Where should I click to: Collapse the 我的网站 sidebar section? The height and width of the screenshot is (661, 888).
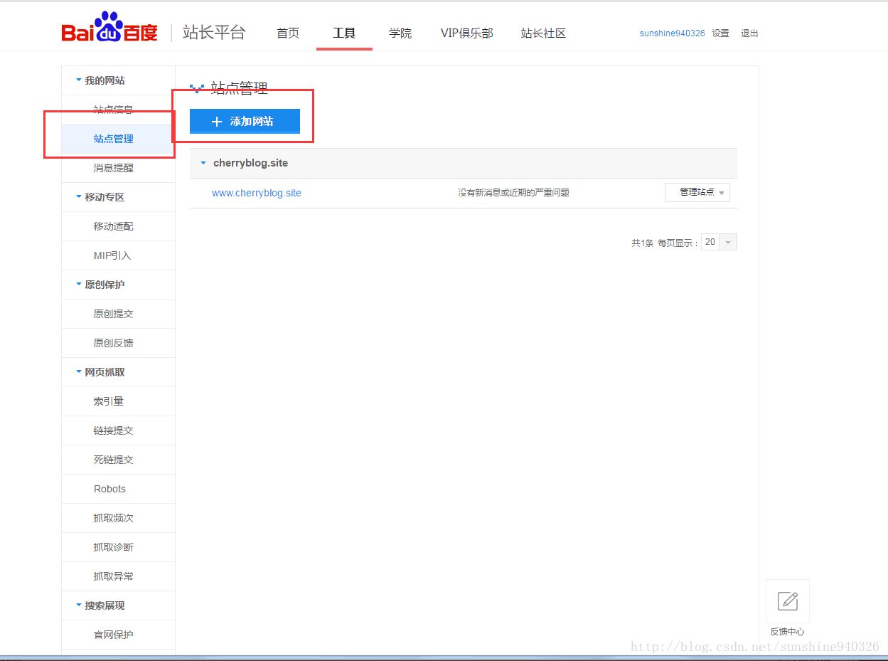point(79,80)
